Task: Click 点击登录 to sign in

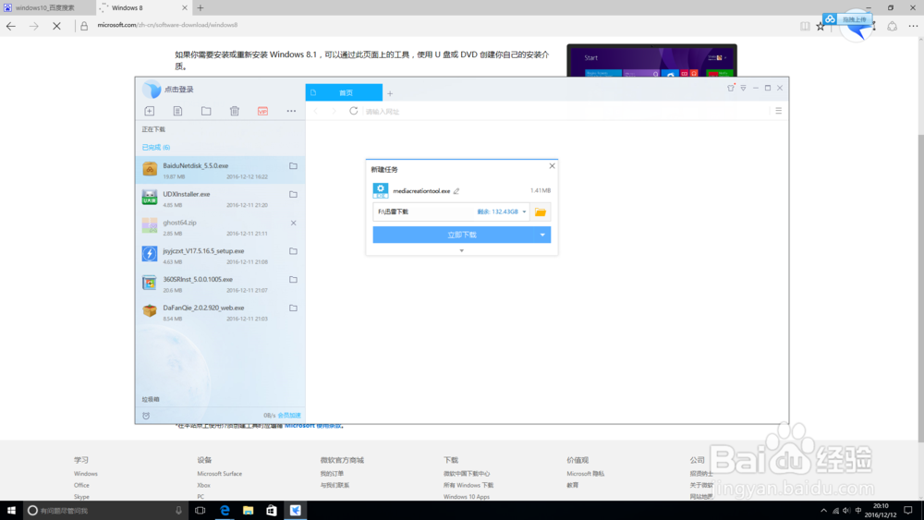Action: (178, 90)
